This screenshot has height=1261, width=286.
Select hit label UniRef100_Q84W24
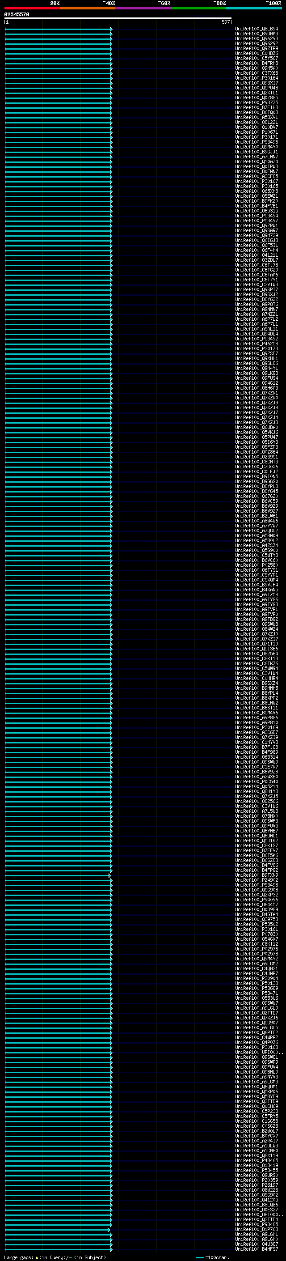(x=257, y=629)
